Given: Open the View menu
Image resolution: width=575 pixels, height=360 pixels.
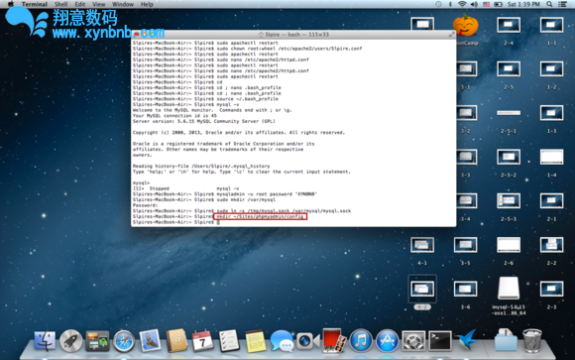Looking at the screenshot, I should click(98, 4).
